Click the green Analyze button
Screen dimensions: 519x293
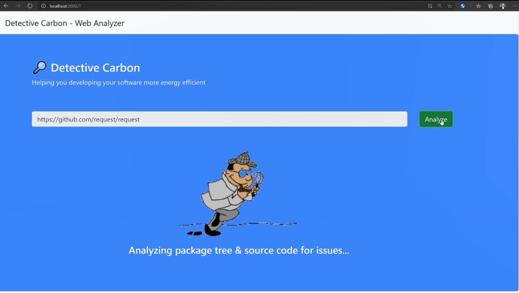click(436, 119)
